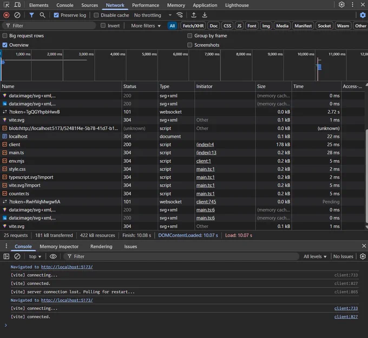This screenshot has height=338, width=368.
Task: Open console settings gear icon
Action: click(363, 256)
